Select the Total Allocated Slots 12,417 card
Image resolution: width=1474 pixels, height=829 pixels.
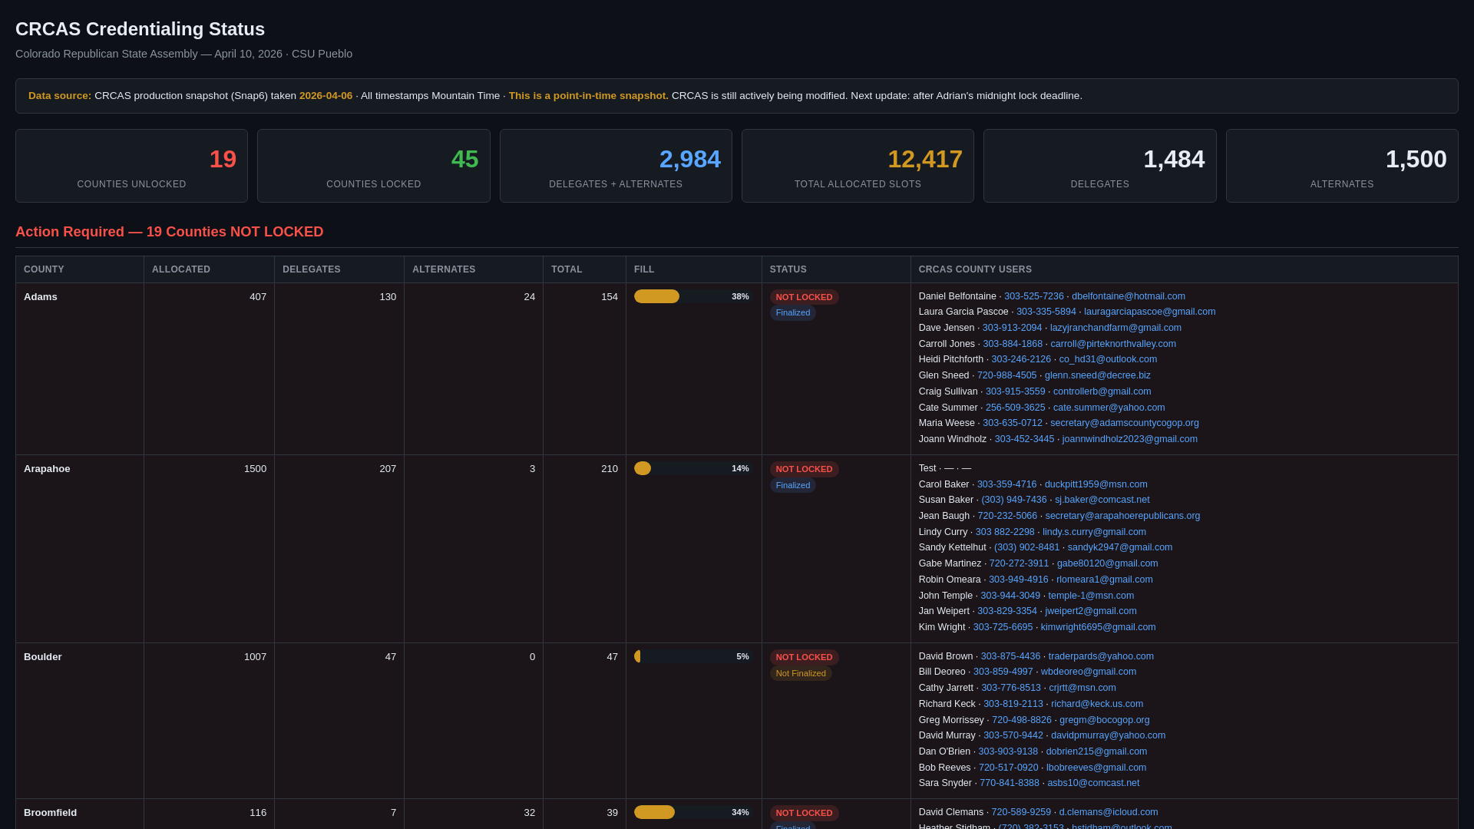[858, 166]
